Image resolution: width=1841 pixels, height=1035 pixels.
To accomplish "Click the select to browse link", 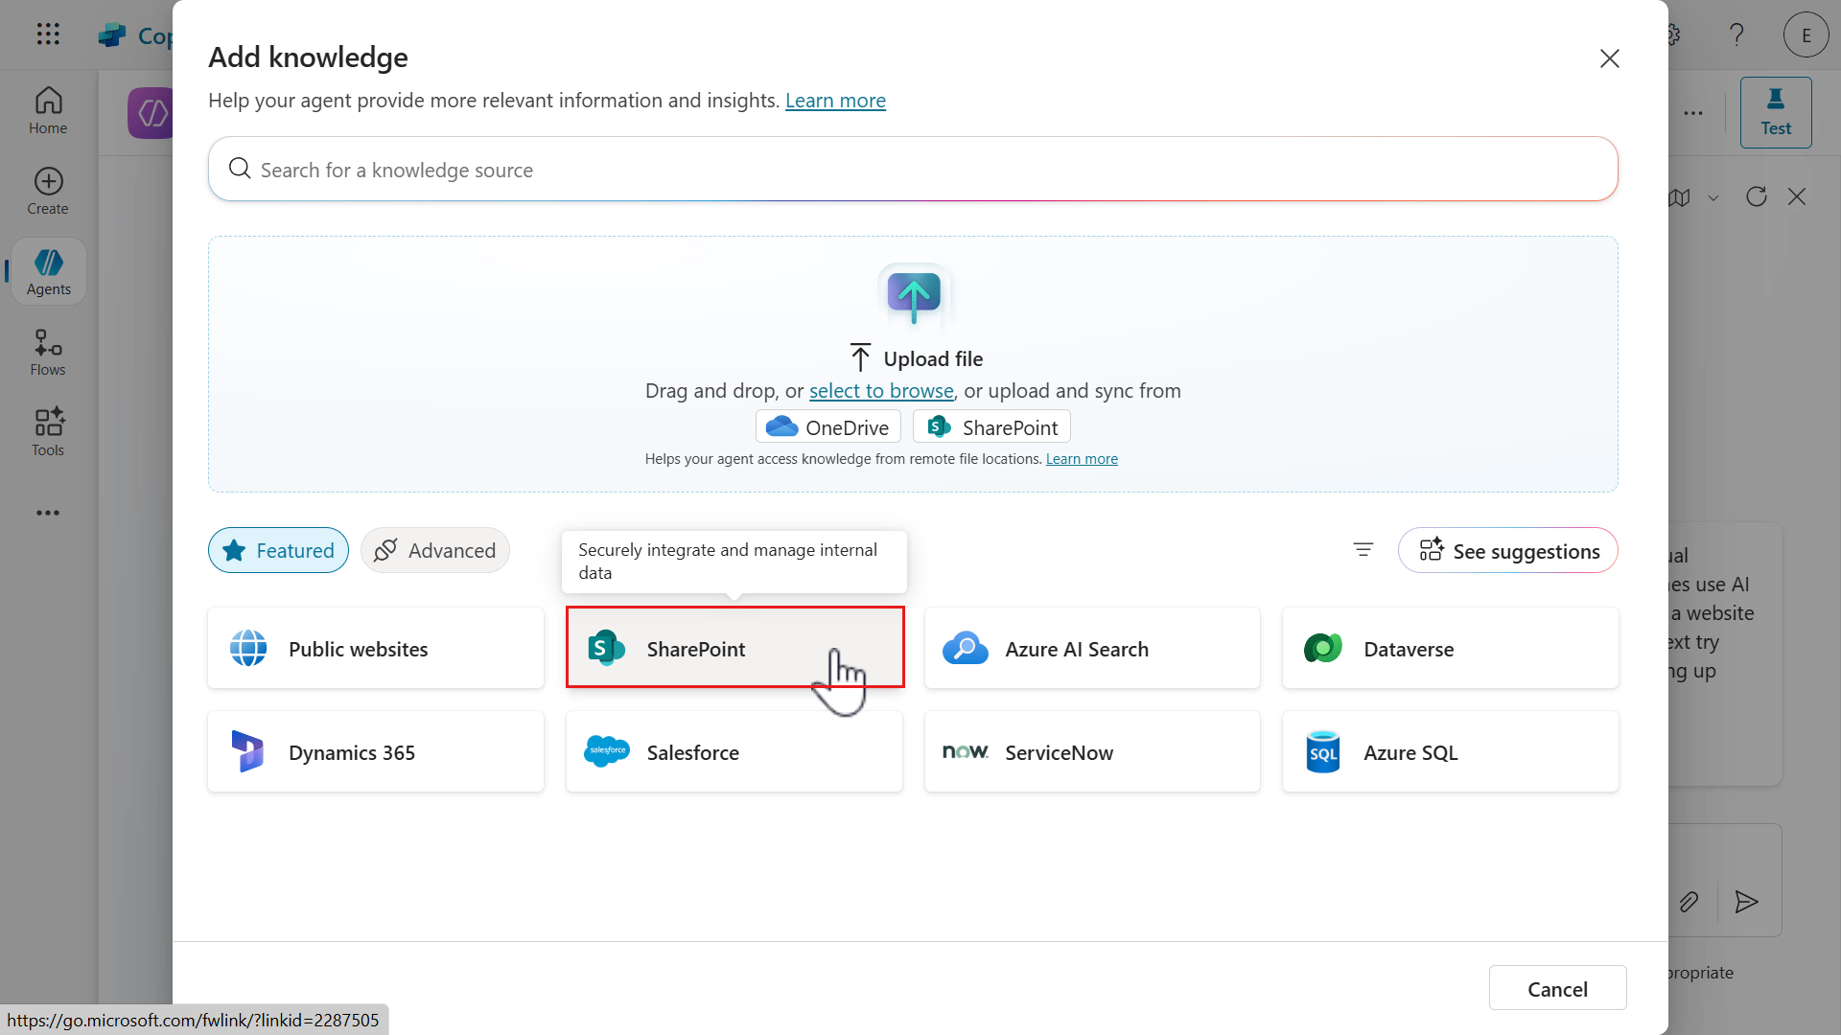I will point(881,390).
